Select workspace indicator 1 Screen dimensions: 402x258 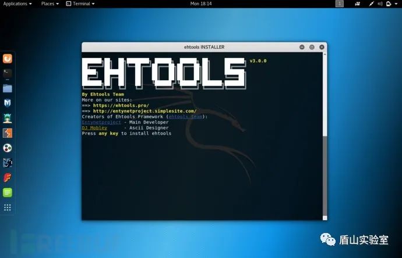(x=340, y=3)
